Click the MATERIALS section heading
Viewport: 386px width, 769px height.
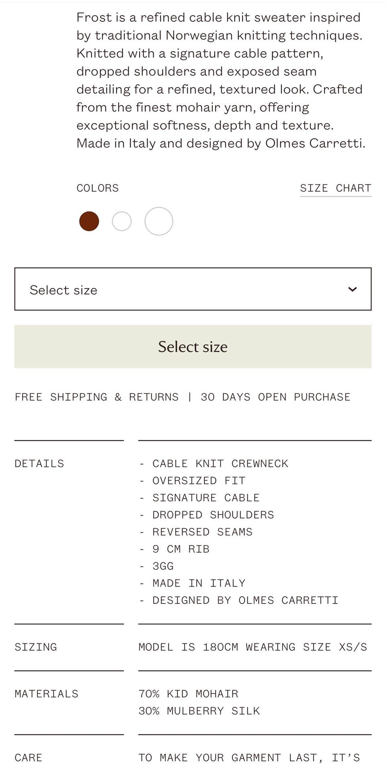47,694
